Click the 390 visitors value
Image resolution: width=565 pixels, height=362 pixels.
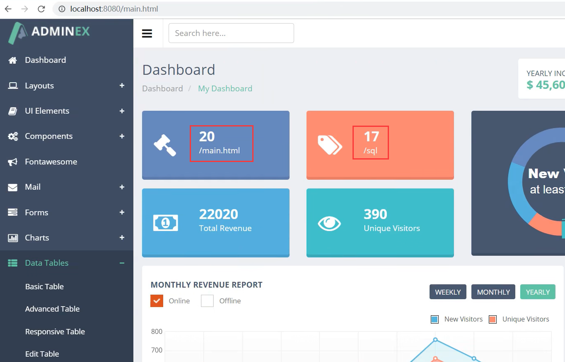[x=375, y=214]
